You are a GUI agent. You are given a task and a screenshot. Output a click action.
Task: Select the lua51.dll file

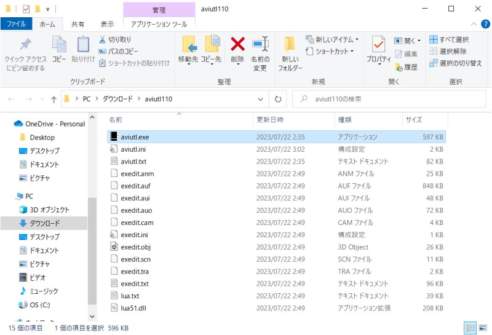coord(276,308)
